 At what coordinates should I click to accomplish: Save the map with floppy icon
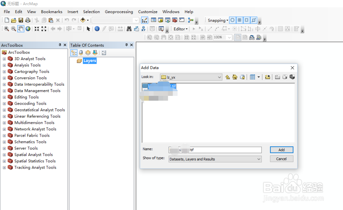pos(21,20)
